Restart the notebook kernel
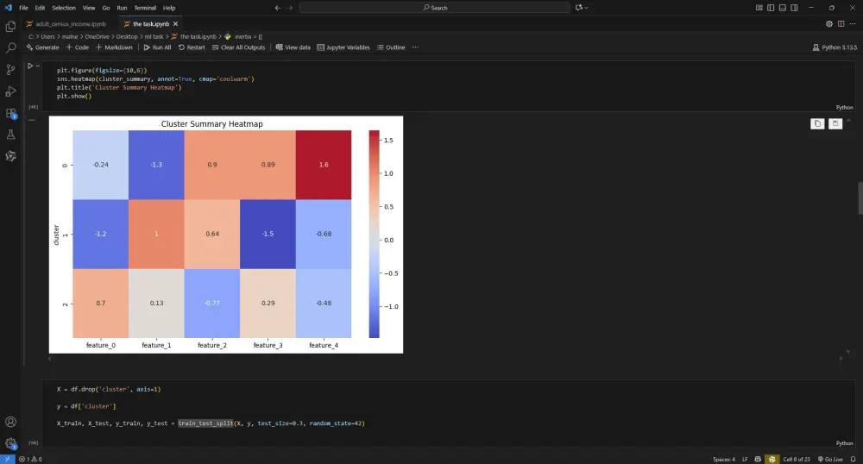 tap(192, 47)
